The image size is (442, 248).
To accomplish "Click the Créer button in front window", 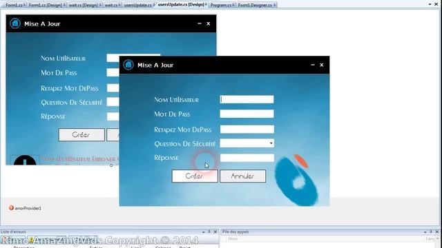I will (195, 176).
